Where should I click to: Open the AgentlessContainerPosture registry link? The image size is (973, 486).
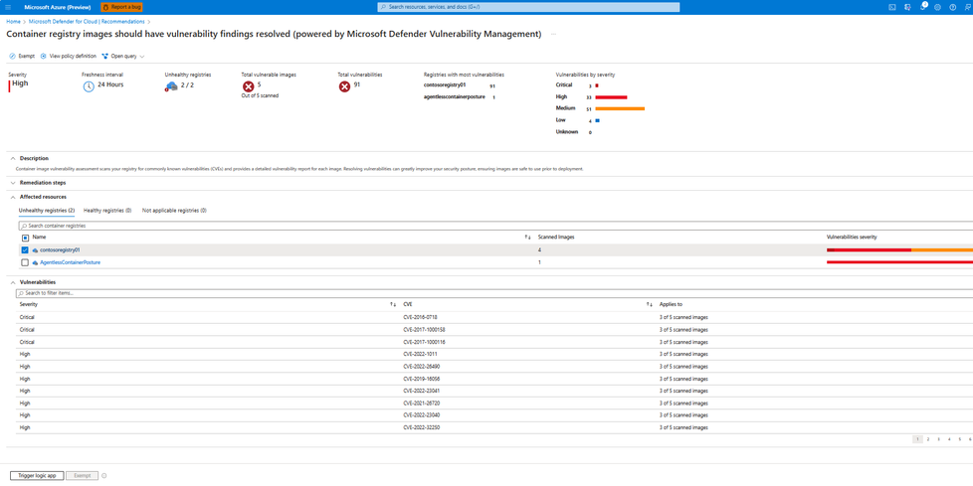[x=70, y=262]
